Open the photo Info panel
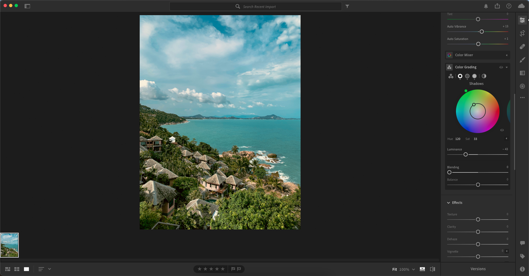The height and width of the screenshot is (276, 529). click(522, 269)
